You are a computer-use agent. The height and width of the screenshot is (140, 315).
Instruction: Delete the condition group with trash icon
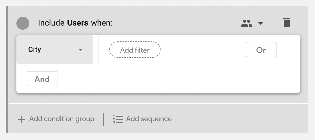point(287,22)
